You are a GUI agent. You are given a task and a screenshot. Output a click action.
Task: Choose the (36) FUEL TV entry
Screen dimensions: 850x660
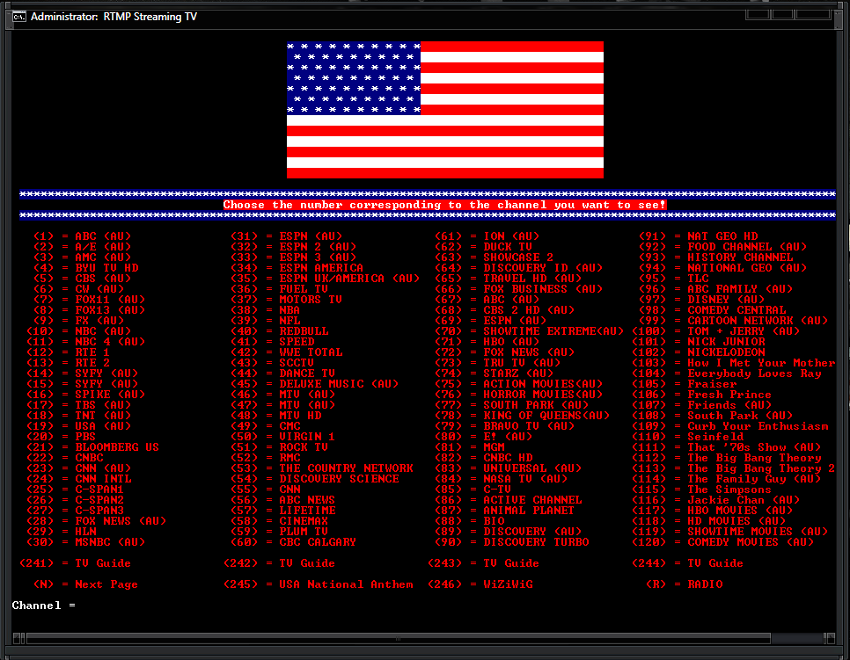tap(280, 289)
